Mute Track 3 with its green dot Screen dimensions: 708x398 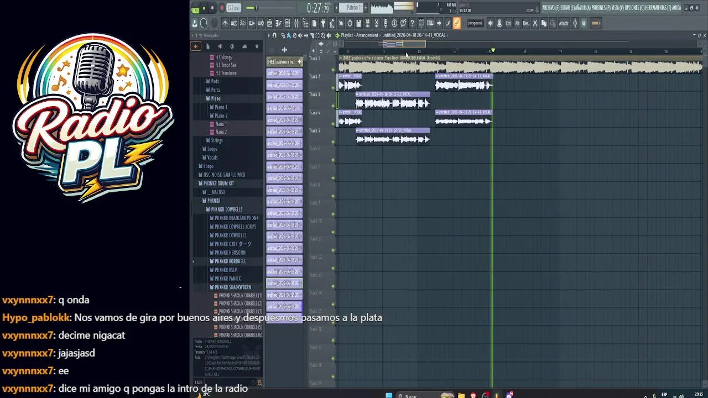click(333, 106)
